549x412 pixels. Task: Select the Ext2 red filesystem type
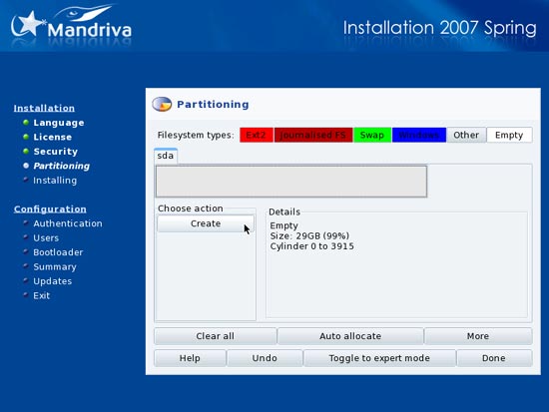point(257,135)
